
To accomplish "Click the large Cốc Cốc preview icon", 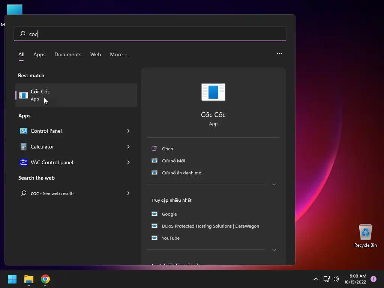I will [213, 92].
